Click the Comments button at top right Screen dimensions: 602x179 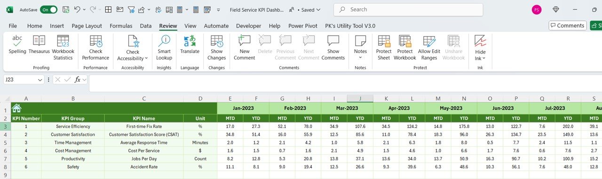pyautogui.click(x=568, y=26)
